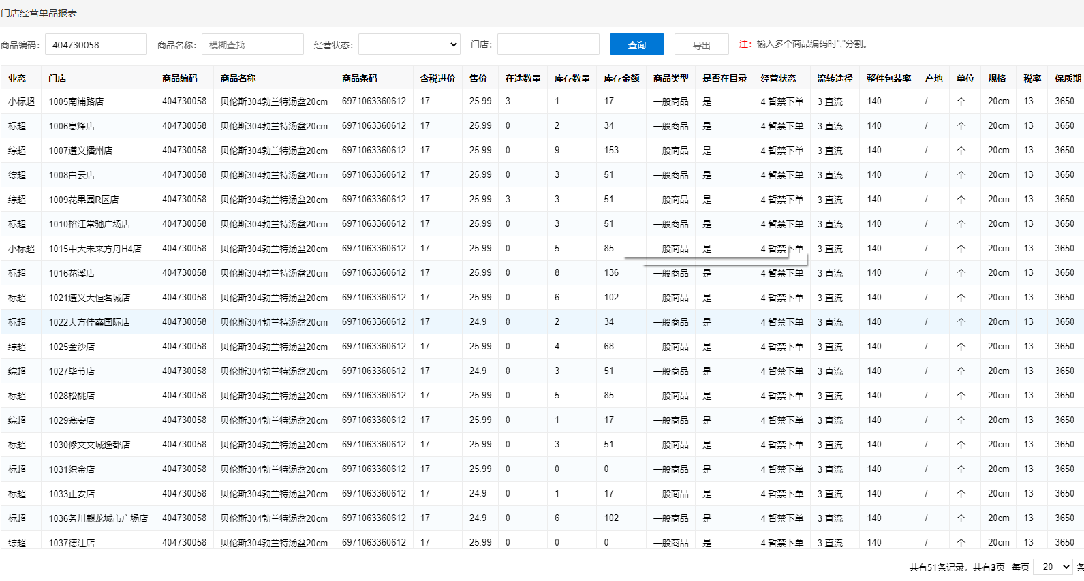Click the 门店经营单品报表 page title

click(x=40, y=13)
